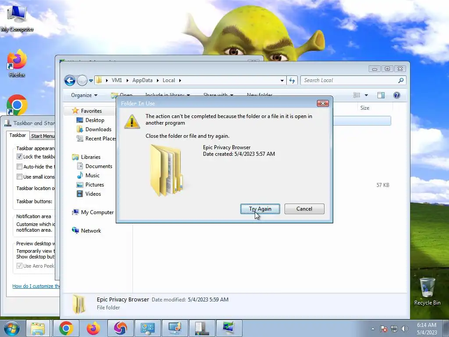Open Firefox from the taskbar

click(93, 328)
